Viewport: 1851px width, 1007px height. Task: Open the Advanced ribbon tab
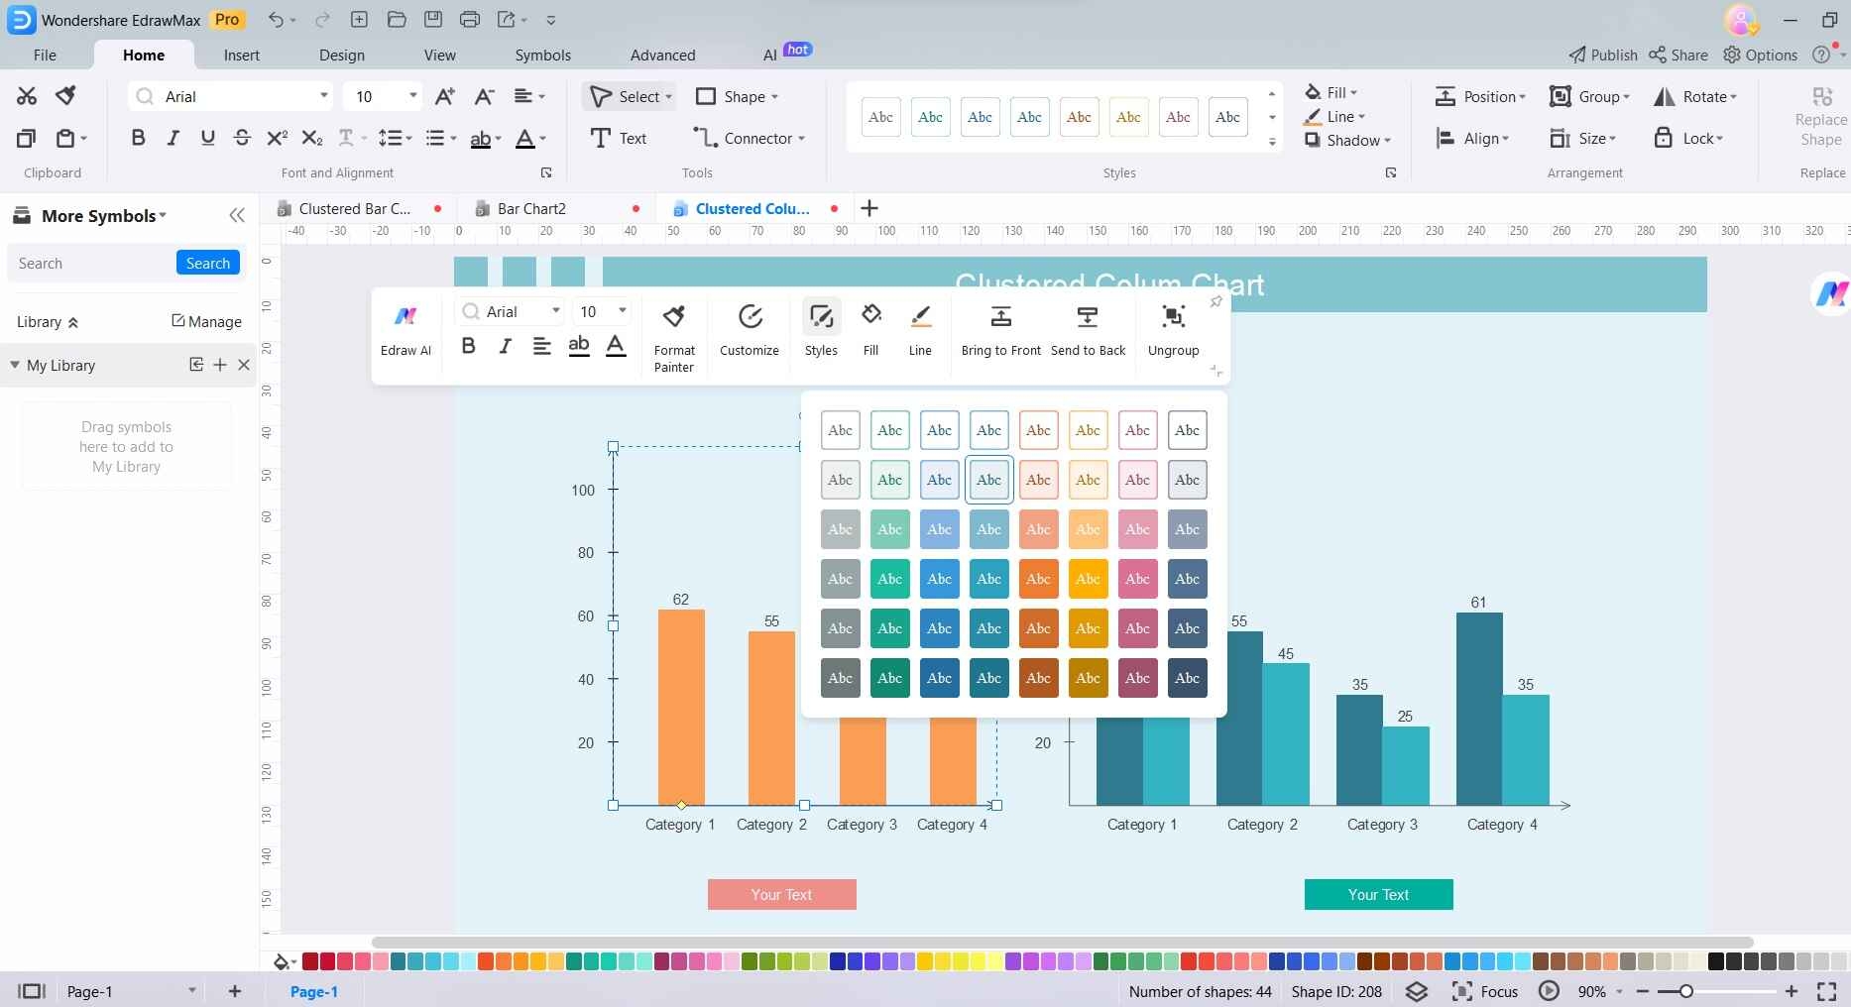pyautogui.click(x=661, y=56)
